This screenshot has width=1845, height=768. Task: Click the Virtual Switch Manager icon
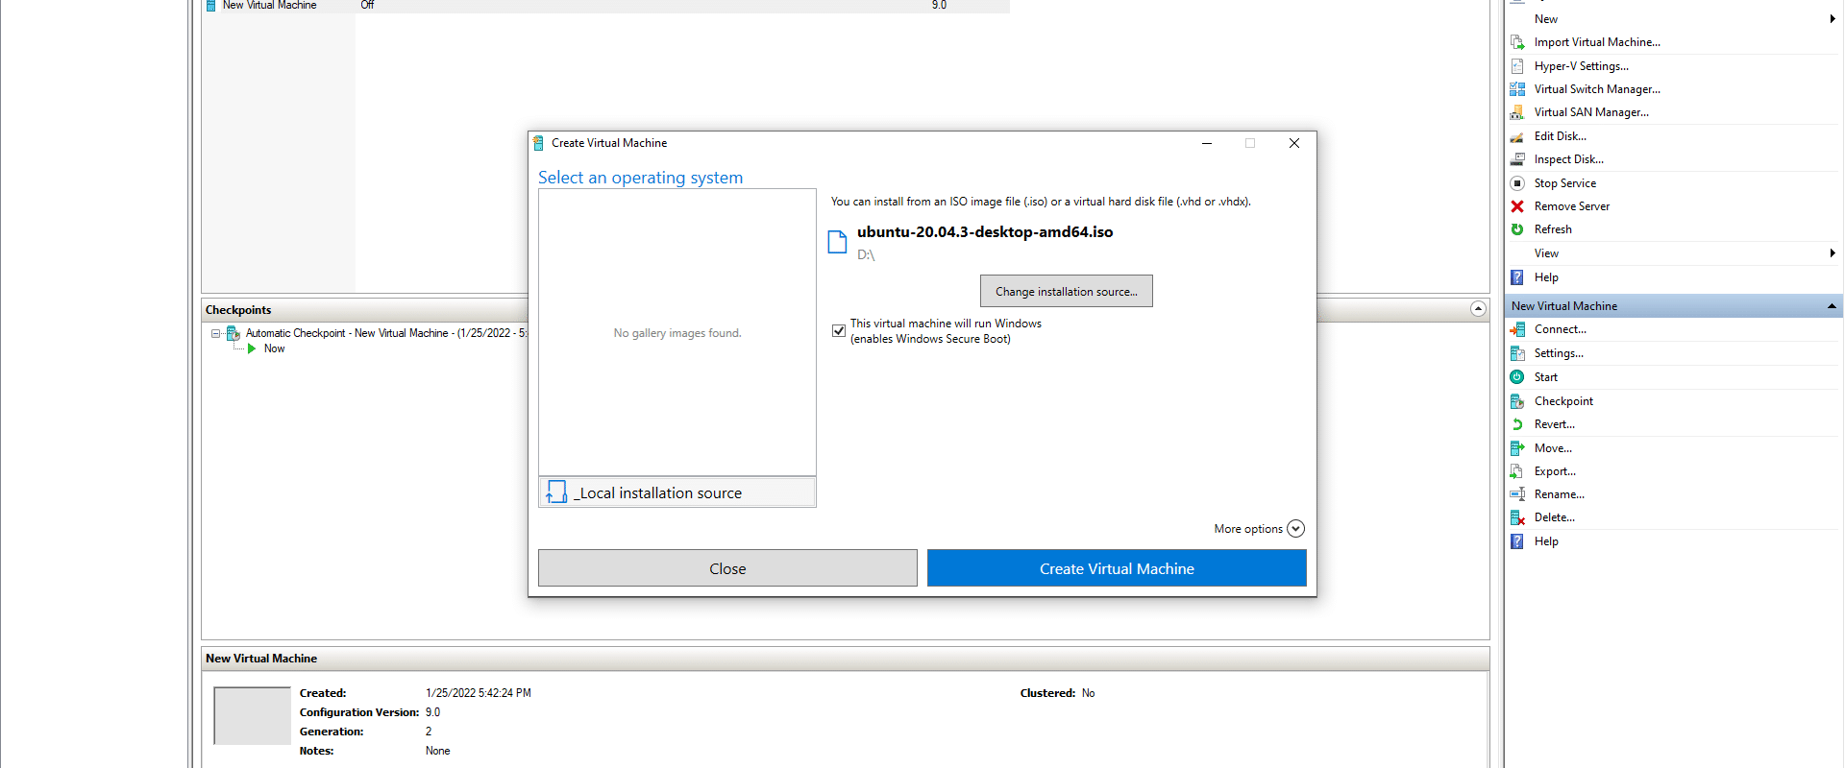pos(1517,89)
